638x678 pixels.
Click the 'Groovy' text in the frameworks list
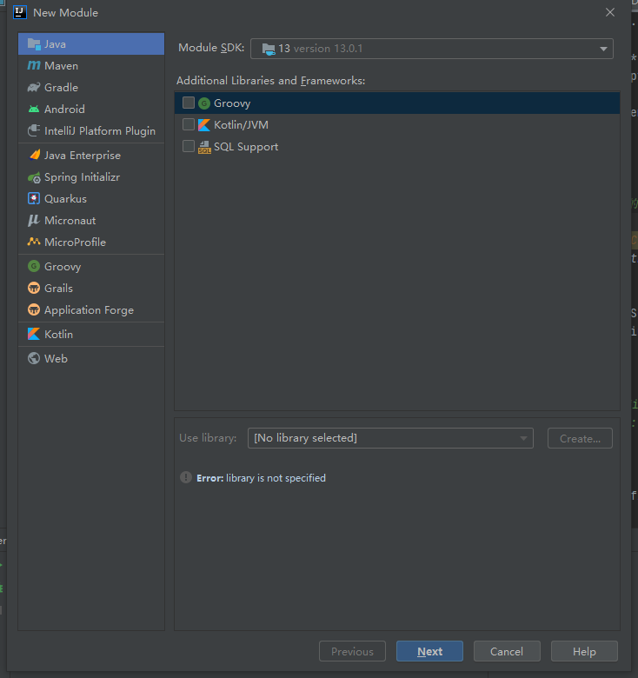coord(232,103)
